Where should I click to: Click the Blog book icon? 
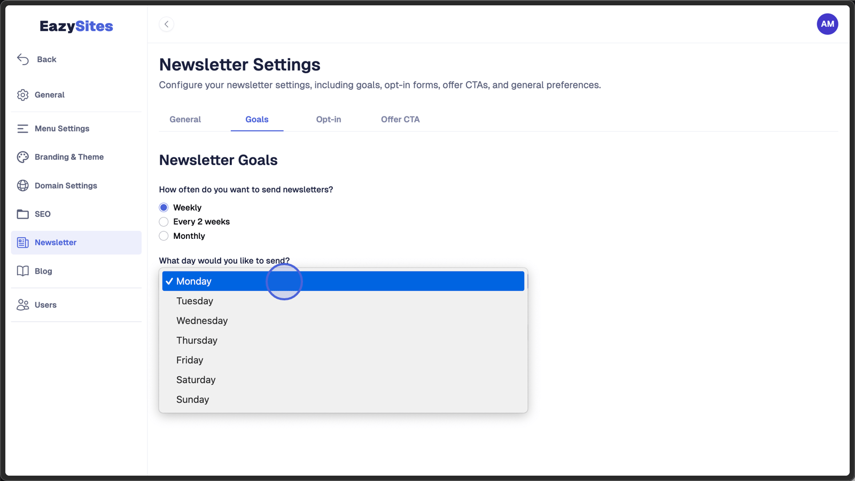(x=22, y=271)
